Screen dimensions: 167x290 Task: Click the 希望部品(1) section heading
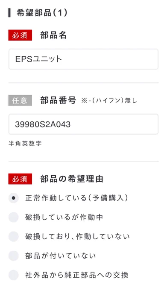click(42, 13)
